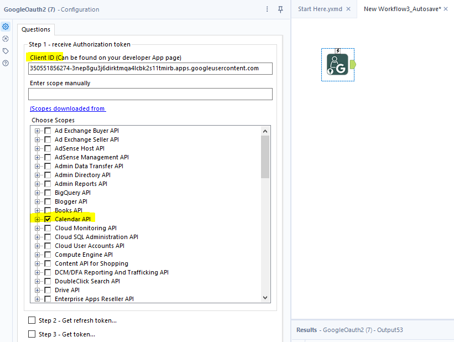Check the AdSense Host API checkbox

click(x=48, y=148)
